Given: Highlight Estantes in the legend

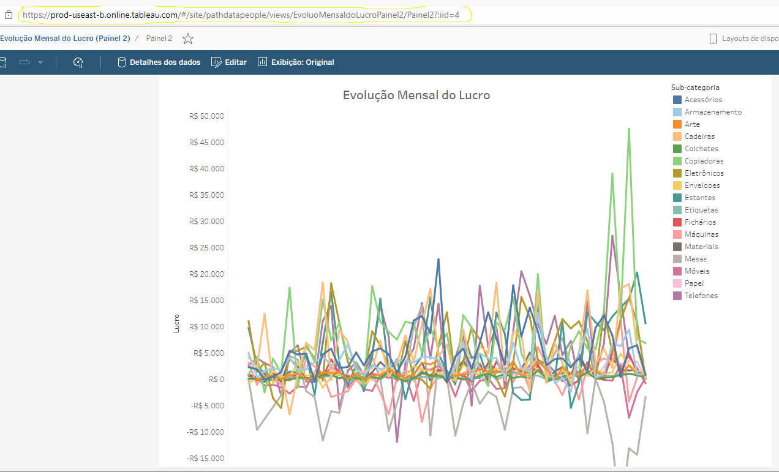Looking at the screenshot, I should click(700, 197).
